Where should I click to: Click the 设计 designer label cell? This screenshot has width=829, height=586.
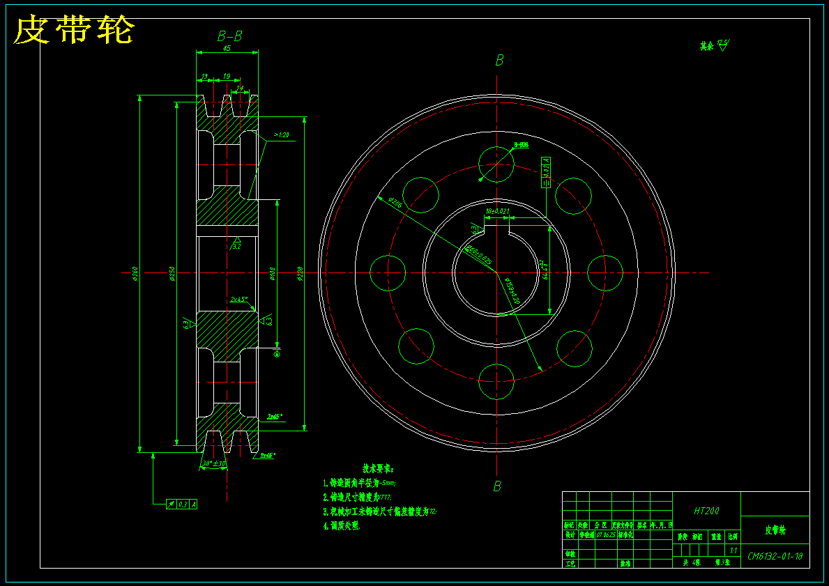tap(570, 534)
